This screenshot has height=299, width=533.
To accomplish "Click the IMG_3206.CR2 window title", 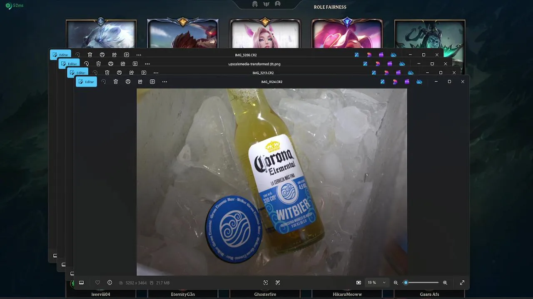I will [x=246, y=55].
